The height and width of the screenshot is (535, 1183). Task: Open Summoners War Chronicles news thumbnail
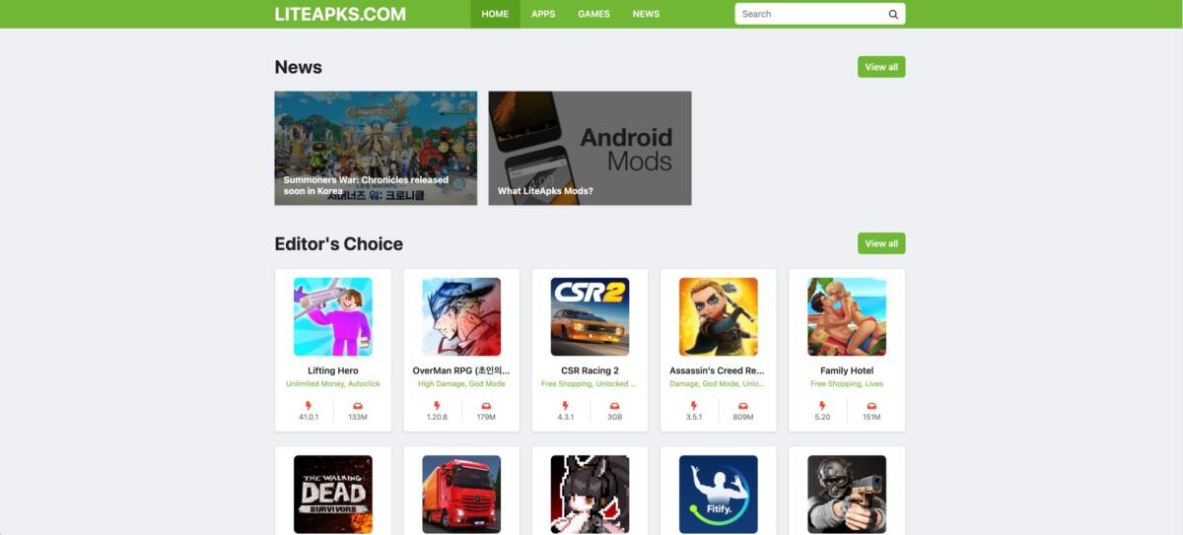pos(376,148)
